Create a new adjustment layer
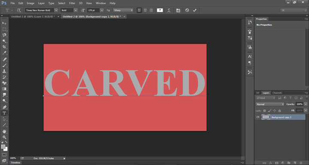 (282, 163)
